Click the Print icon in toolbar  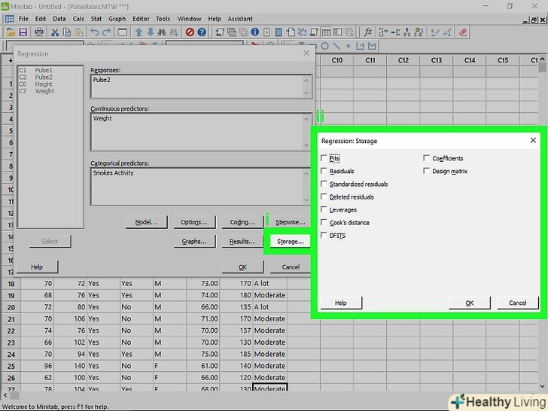[38, 32]
